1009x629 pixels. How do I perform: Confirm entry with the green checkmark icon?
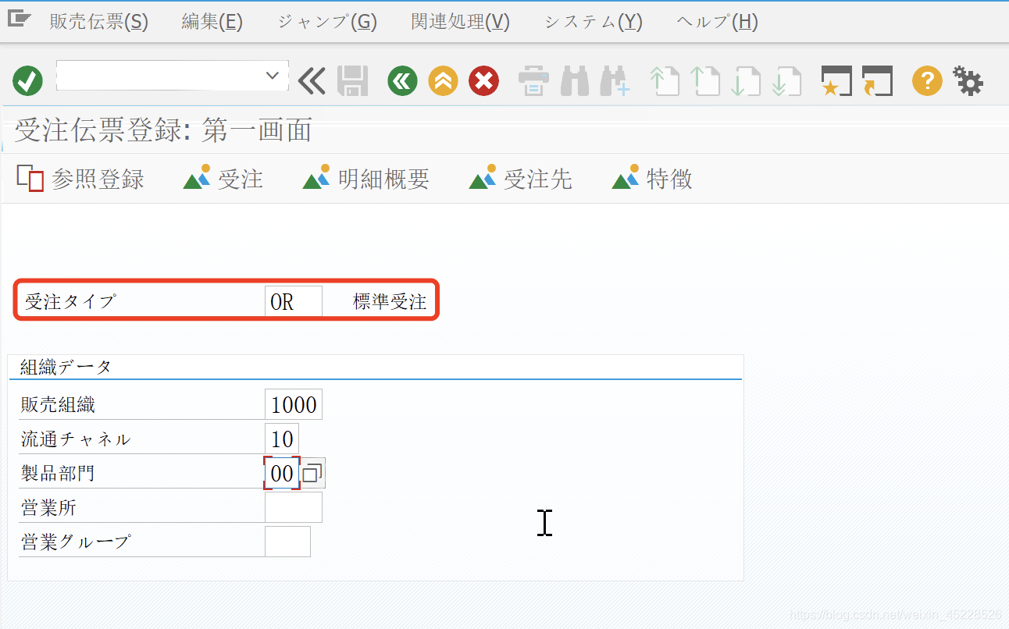[x=27, y=80]
